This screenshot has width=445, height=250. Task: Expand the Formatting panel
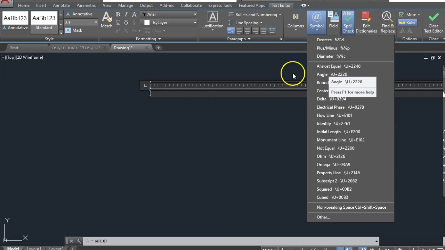(x=148, y=39)
